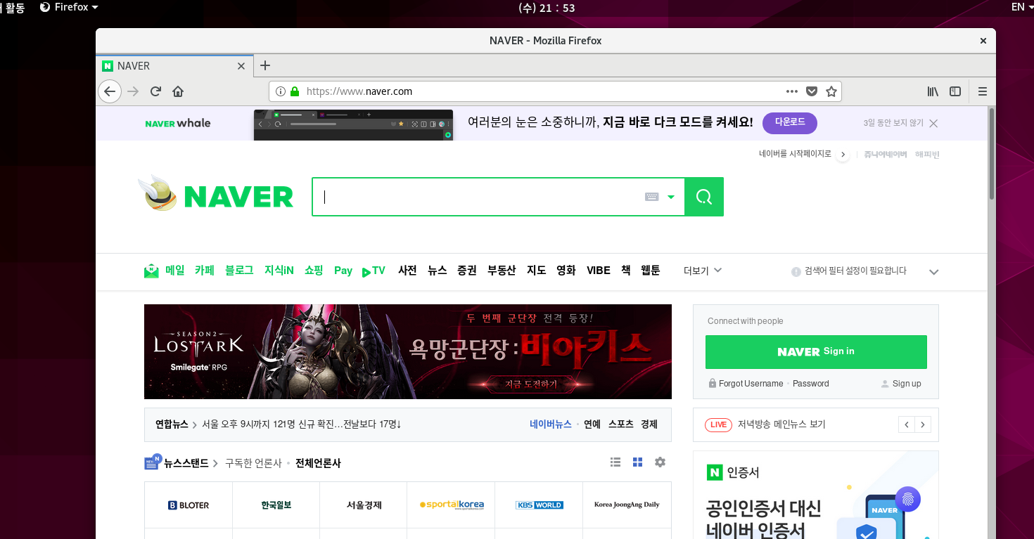Open 연예 news category
The image size is (1034, 539).
(592, 424)
